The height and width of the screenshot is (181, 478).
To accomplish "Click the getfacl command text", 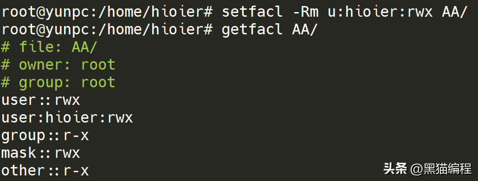I will (252, 30).
